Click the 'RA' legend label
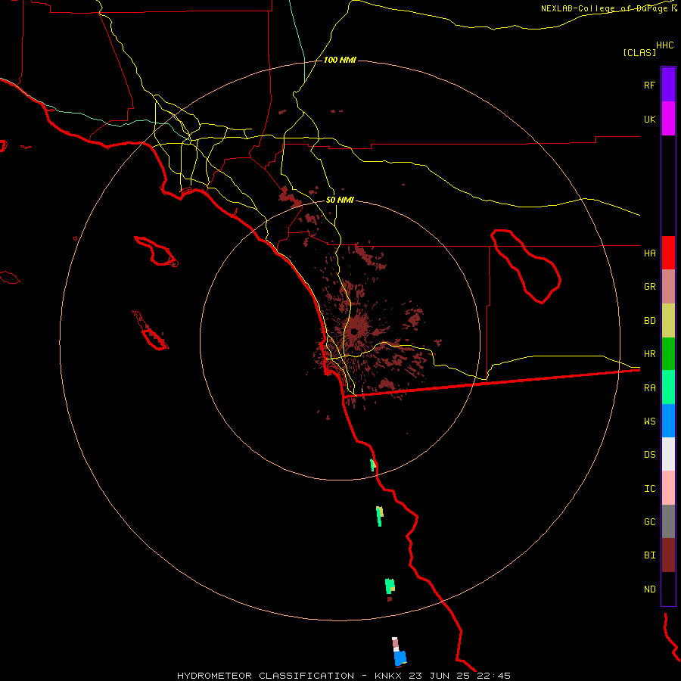Screen dimensions: 681x681 point(650,388)
